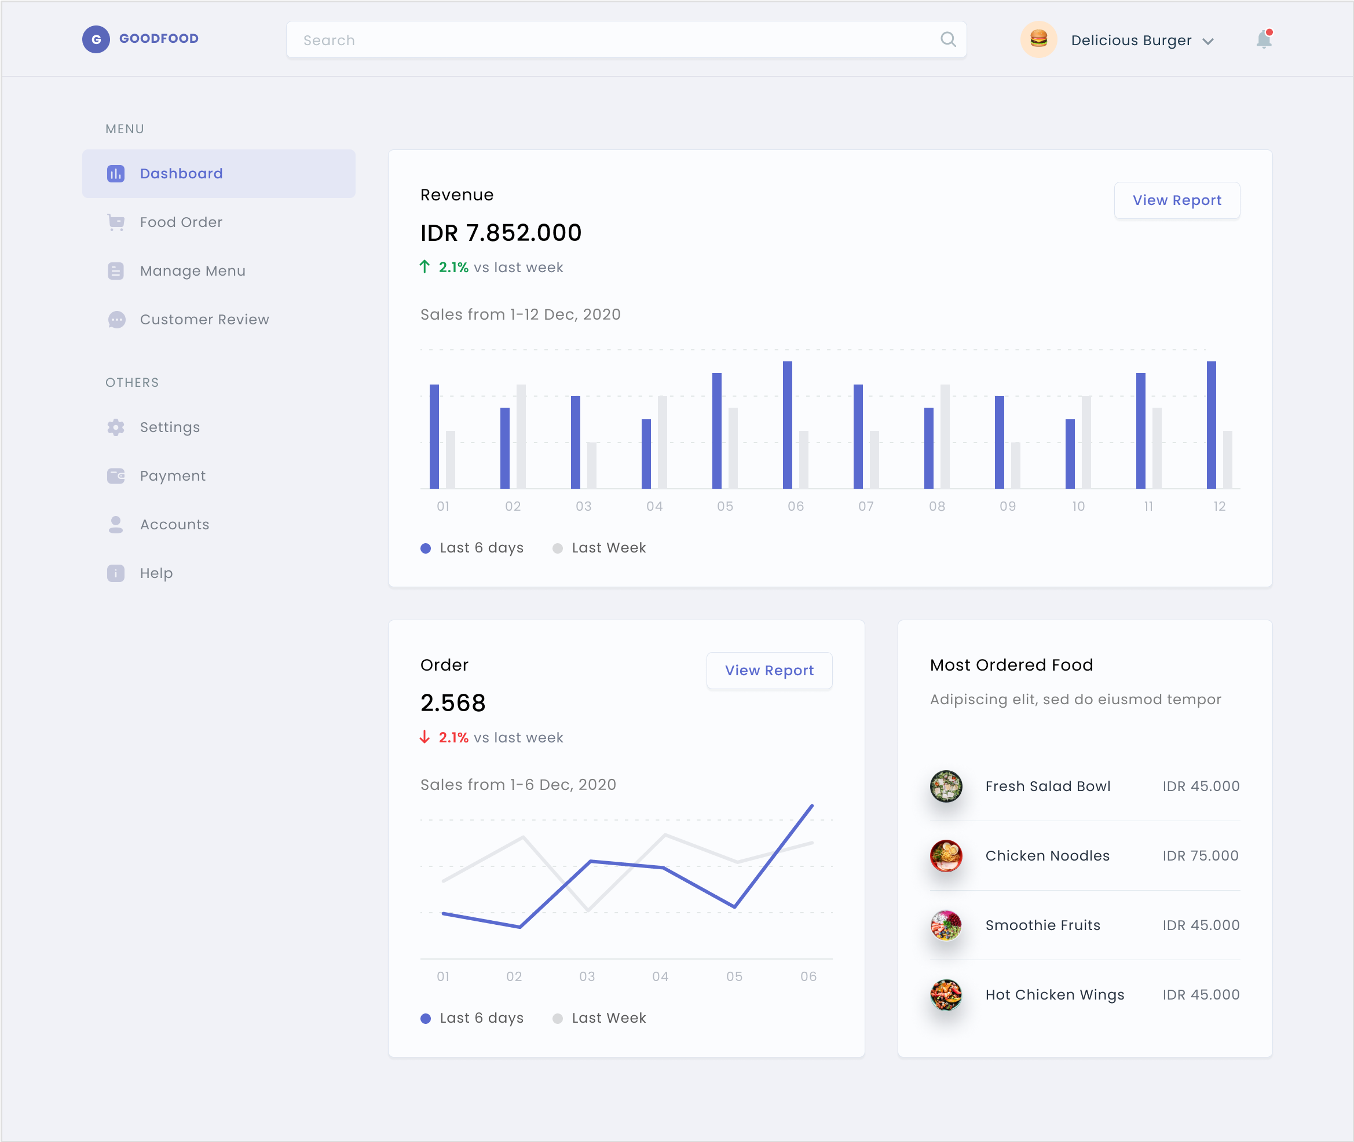
Task: Click the Food Order cart icon
Action: point(116,223)
